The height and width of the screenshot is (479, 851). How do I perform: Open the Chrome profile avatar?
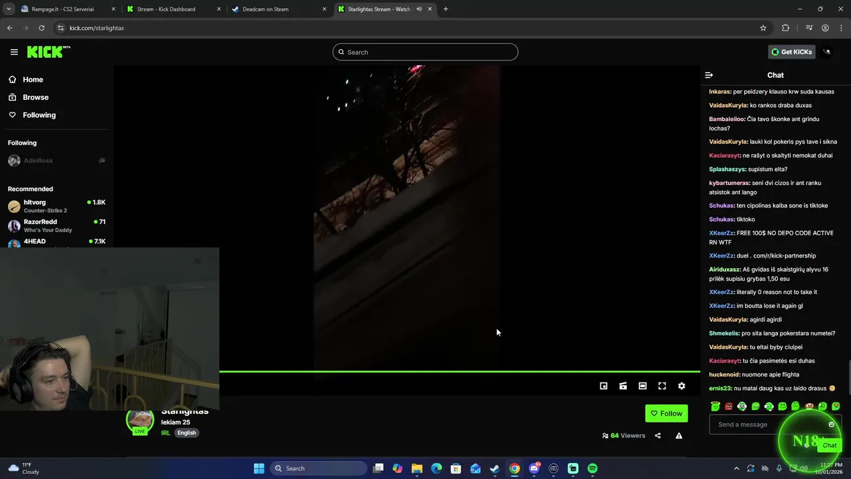click(825, 28)
